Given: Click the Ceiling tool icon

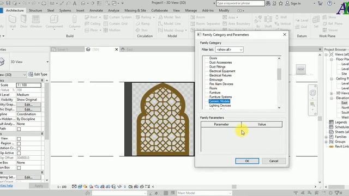Looking at the screenshot, I should click(87, 23).
